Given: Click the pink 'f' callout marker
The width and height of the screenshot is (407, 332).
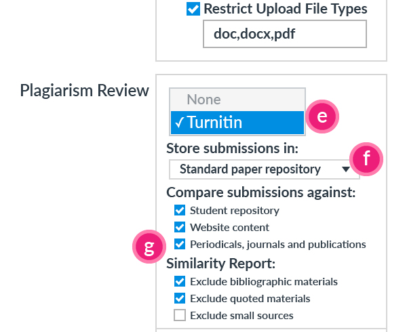Looking at the screenshot, I should click(x=367, y=159).
